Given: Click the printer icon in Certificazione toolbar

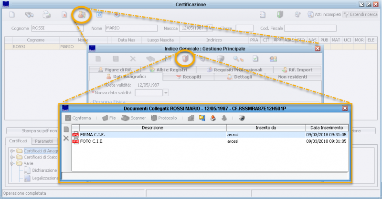Looking at the screenshot, I should (x=47, y=15).
